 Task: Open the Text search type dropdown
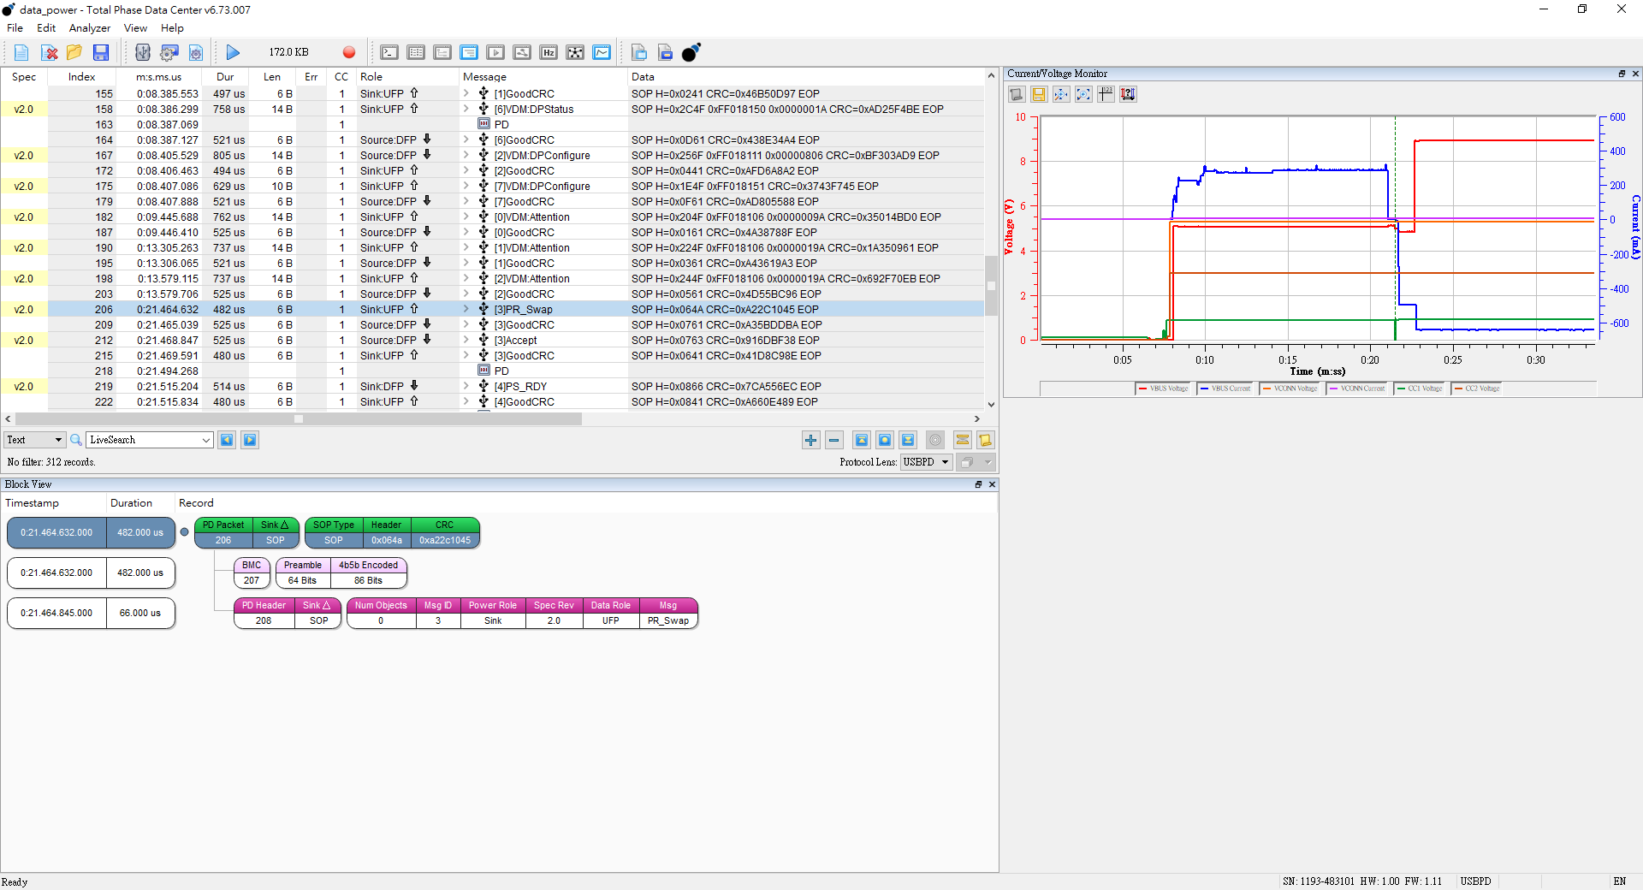(34, 440)
